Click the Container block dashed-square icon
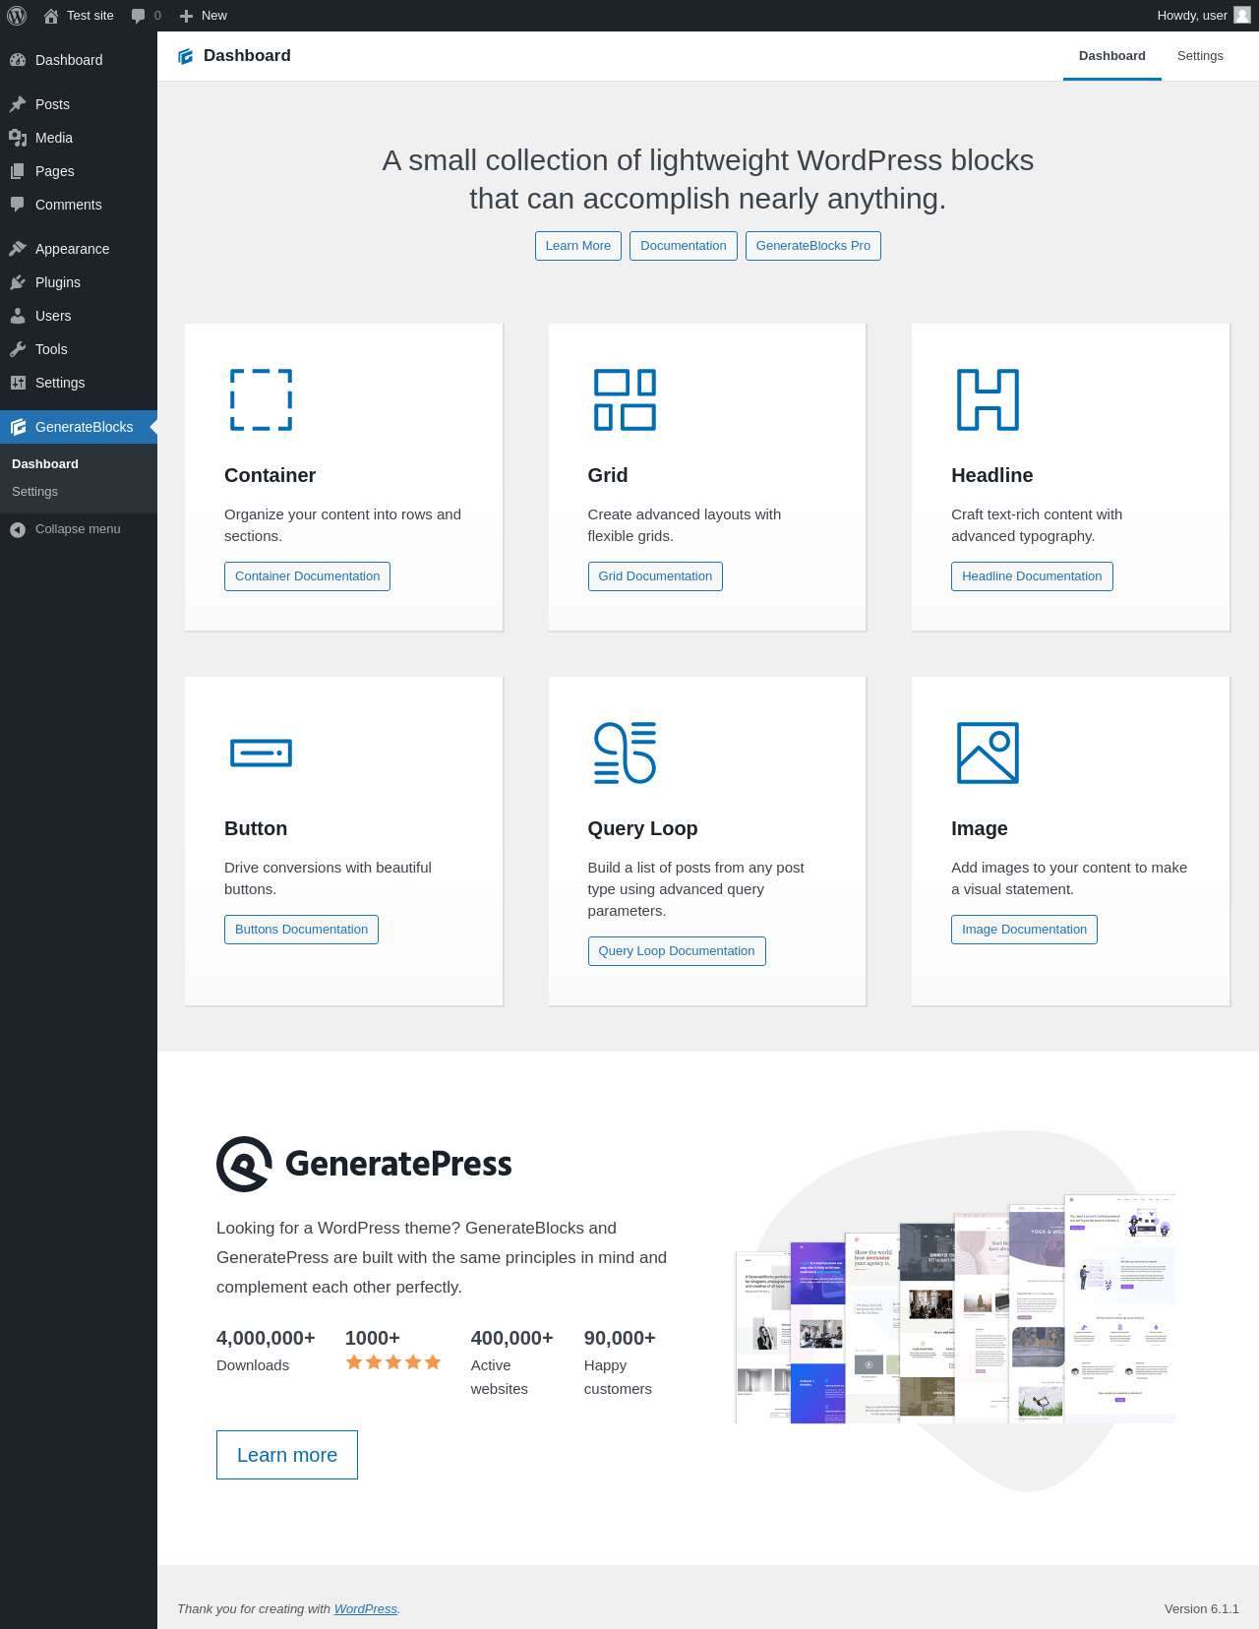 [x=262, y=400]
